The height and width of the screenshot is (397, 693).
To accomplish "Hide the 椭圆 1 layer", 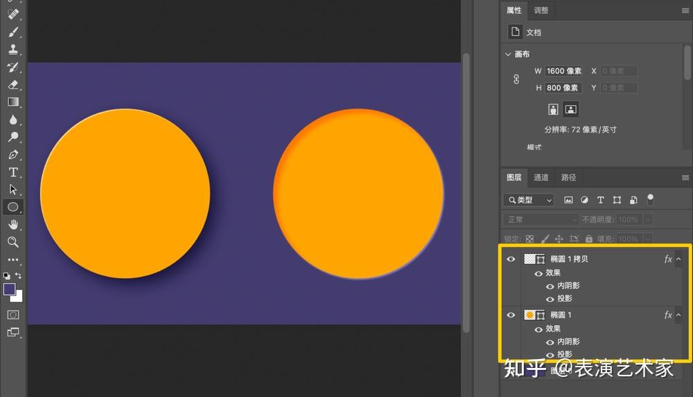I will click(x=511, y=315).
